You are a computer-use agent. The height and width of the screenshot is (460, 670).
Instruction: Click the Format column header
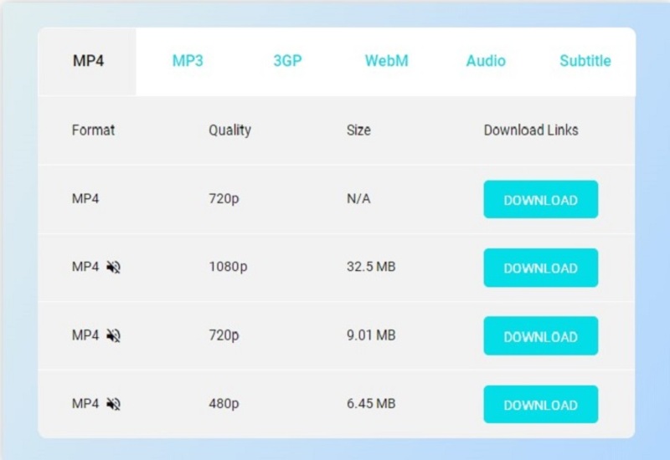click(94, 130)
